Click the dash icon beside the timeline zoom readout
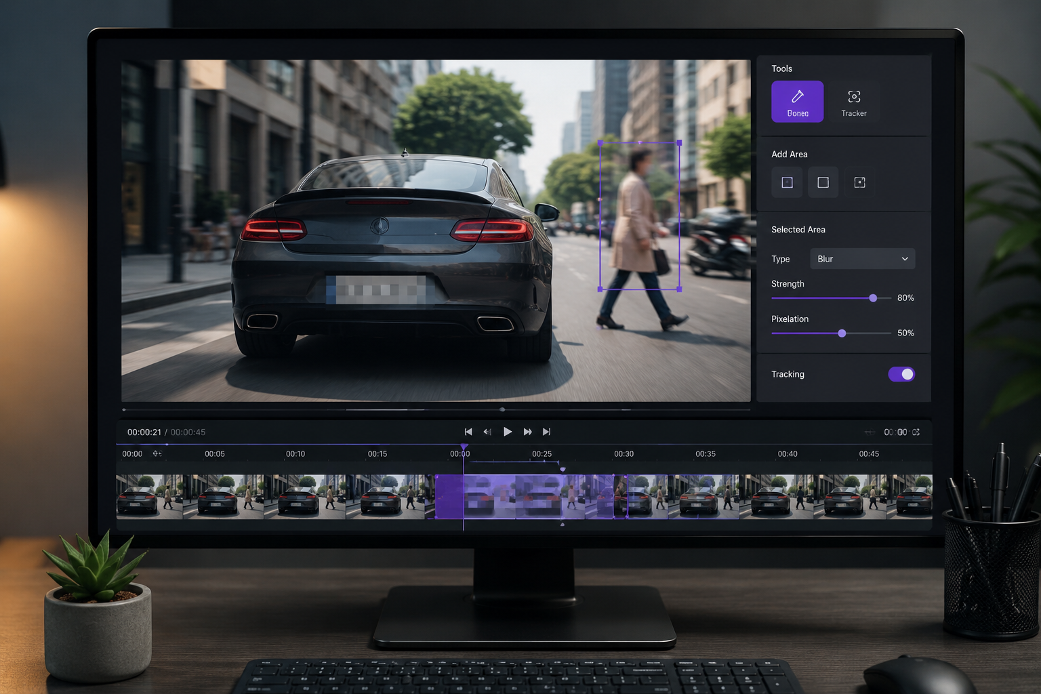This screenshot has height=694, width=1041. tap(870, 432)
